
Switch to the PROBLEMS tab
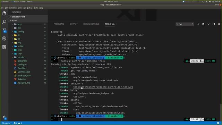click(x=59, y=24)
